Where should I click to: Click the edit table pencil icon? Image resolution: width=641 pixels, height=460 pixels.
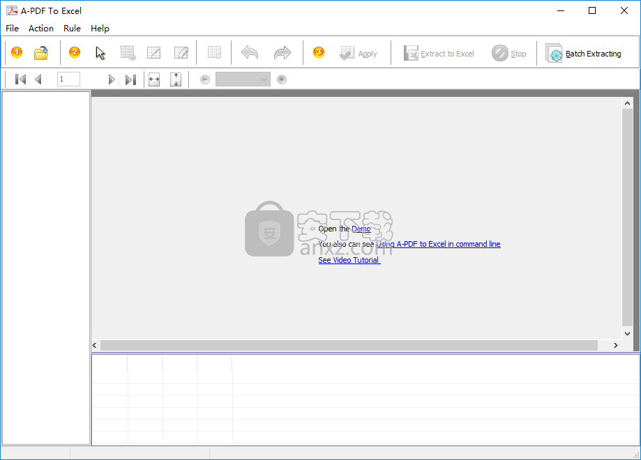tap(181, 53)
